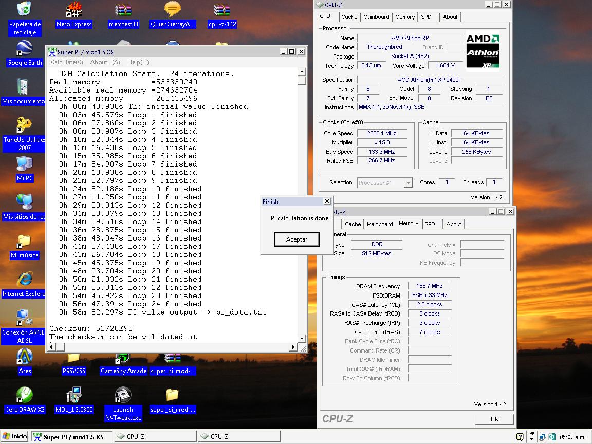Click the system clock showing 05:02 a.m.
This screenshot has height=444, width=592.
(572, 437)
